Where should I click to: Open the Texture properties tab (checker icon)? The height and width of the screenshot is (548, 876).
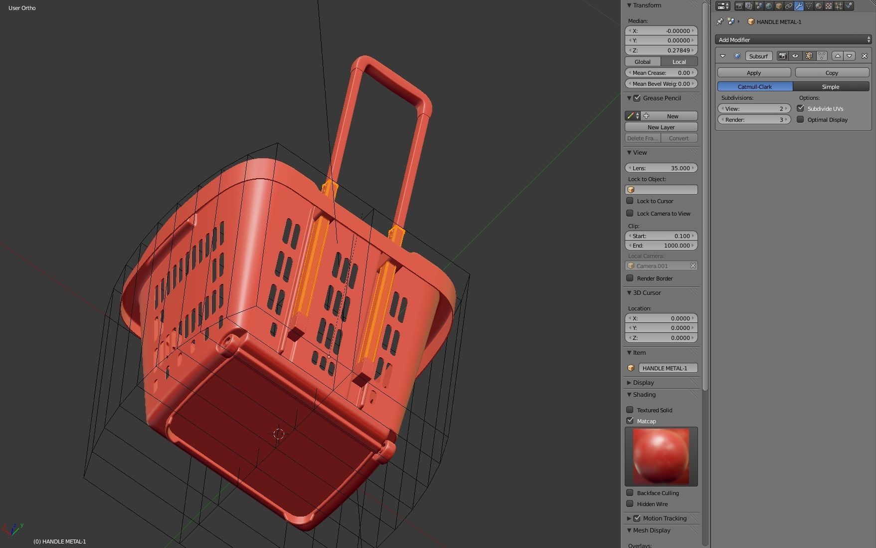point(829,6)
